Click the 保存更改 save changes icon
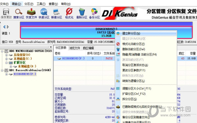Screen dimensions: 197x123 tap(6, 13)
